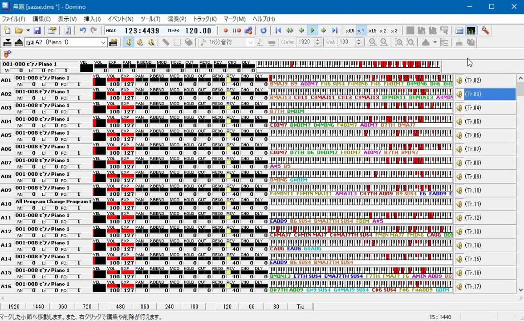Select the 240 quantize button at the bottom

coord(170,307)
